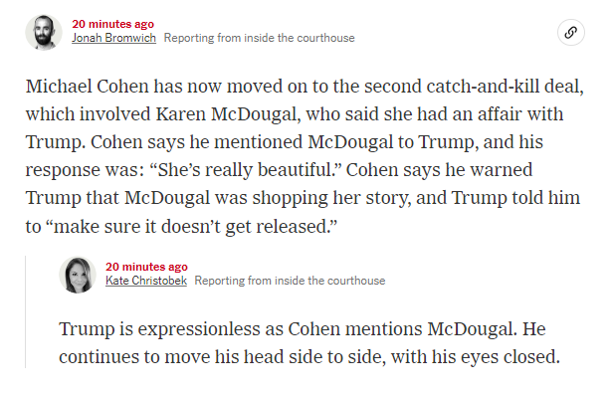Click the vertical thread line beside the reply
Screen dimensions: 614x393
pos(26,312)
